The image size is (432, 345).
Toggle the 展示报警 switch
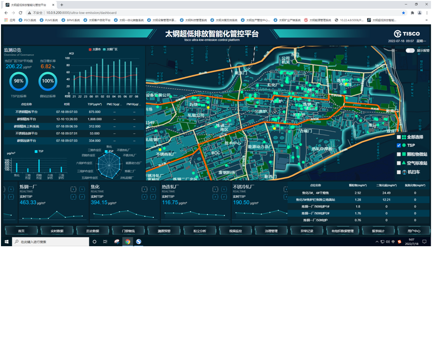(410, 51)
